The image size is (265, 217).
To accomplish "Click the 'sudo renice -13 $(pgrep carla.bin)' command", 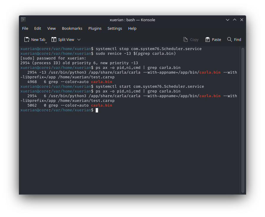I will (136, 54).
